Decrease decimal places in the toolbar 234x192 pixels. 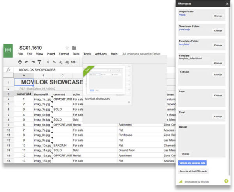pos(61,62)
